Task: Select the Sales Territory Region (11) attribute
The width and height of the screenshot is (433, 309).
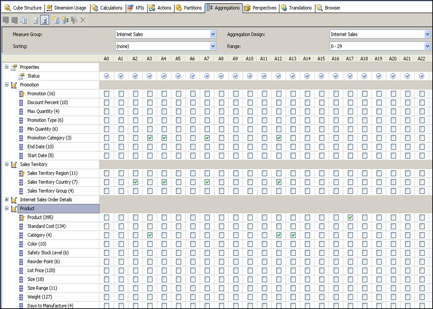Action: 52,173
